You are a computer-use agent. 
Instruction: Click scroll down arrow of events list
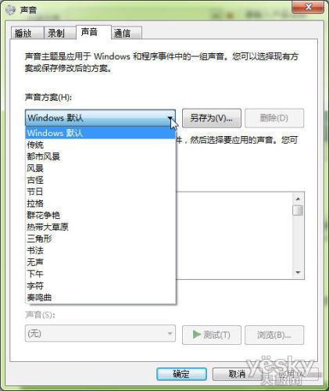click(x=298, y=273)
